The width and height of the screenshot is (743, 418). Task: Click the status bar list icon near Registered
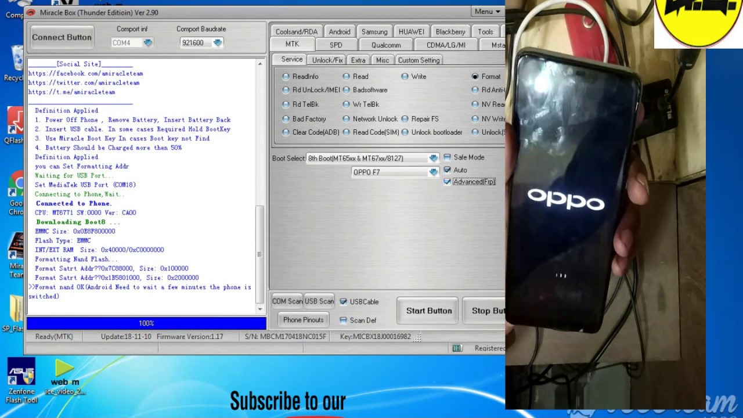457,348
